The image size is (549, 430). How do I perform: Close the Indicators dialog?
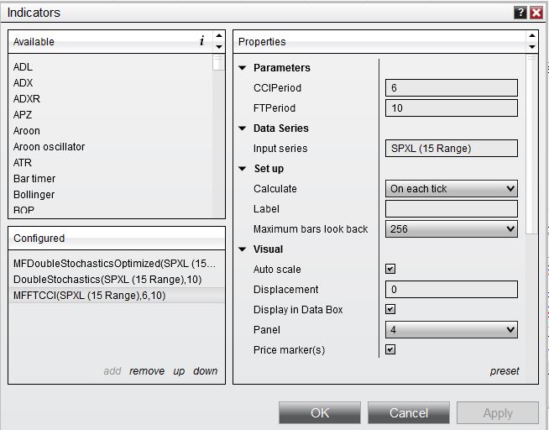pos(536,13)
